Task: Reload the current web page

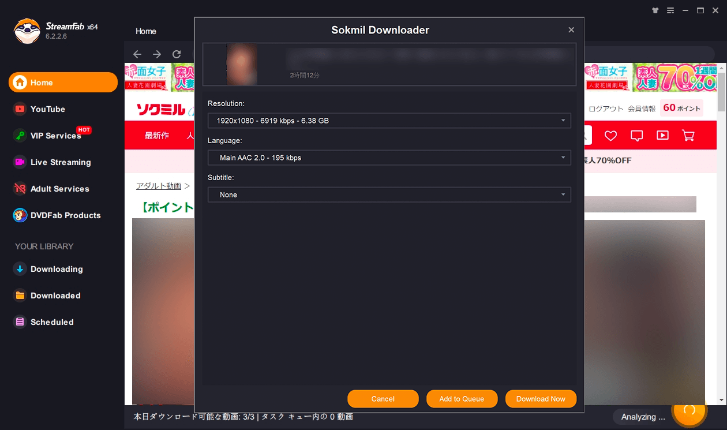Action: click(177, 54)
